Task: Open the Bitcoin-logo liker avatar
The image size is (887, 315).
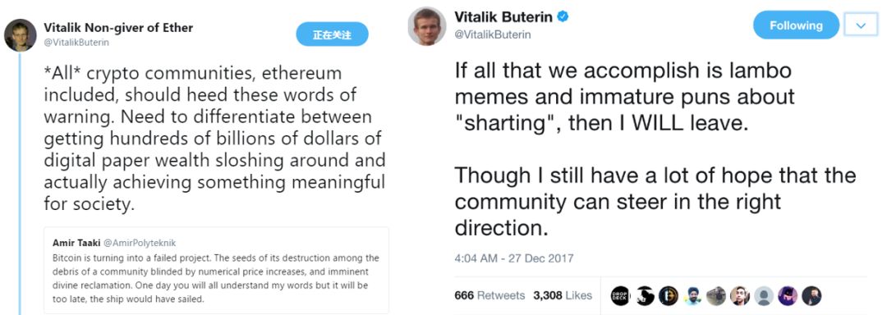Action: 668,296
